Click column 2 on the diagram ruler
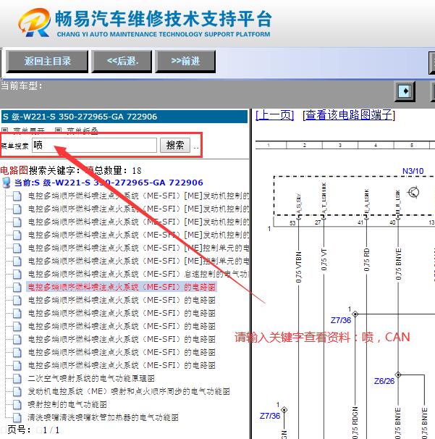Viewport: 435px width, 439px height. [305, 145]
